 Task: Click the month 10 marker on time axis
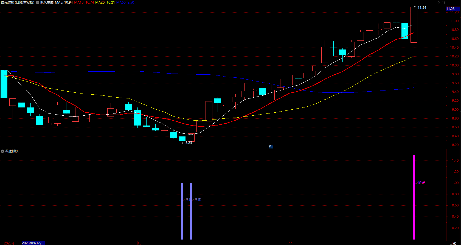pyautogui.click(x=139, y=243)
